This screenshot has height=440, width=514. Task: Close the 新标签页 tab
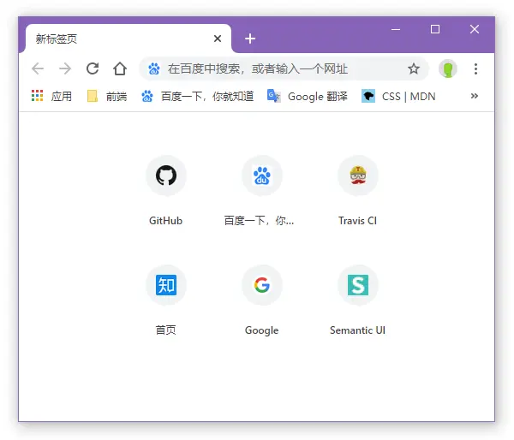tap(218, 39)
